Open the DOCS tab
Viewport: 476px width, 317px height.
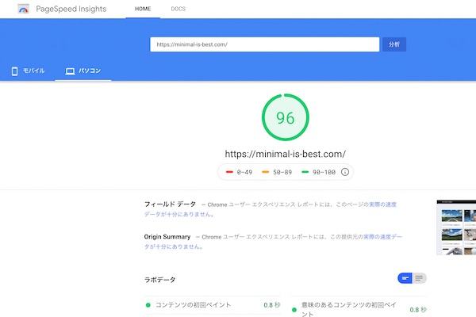point(178,9)
